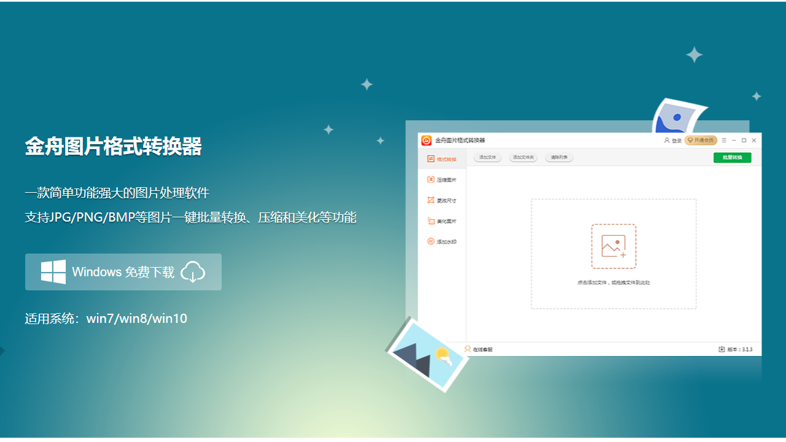Open the 格式转换 tab in the app sidebar
This screenshot has height=442, width=786.
(442, 159)
